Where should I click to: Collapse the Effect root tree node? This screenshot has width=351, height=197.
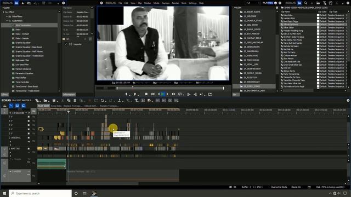(4, 12)
